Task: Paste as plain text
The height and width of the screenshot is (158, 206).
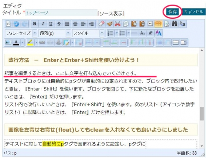Action: click(142, 24)
